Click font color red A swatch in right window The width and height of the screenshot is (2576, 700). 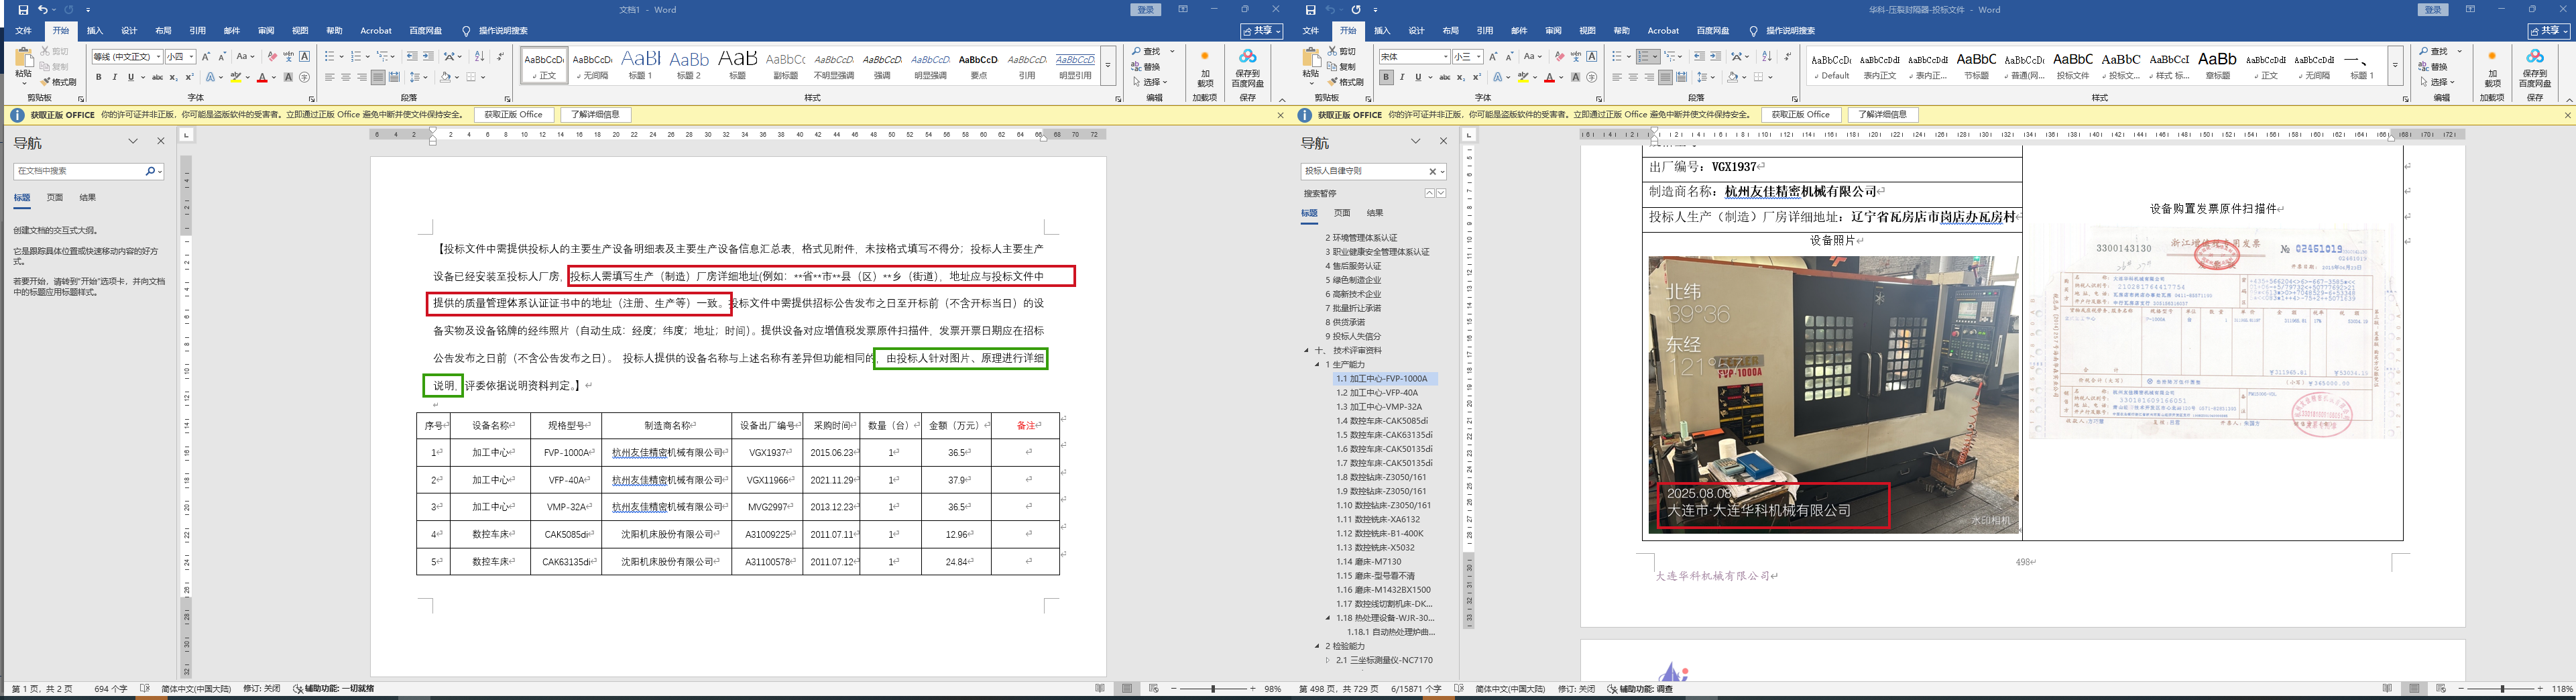tap(1549, 77)
